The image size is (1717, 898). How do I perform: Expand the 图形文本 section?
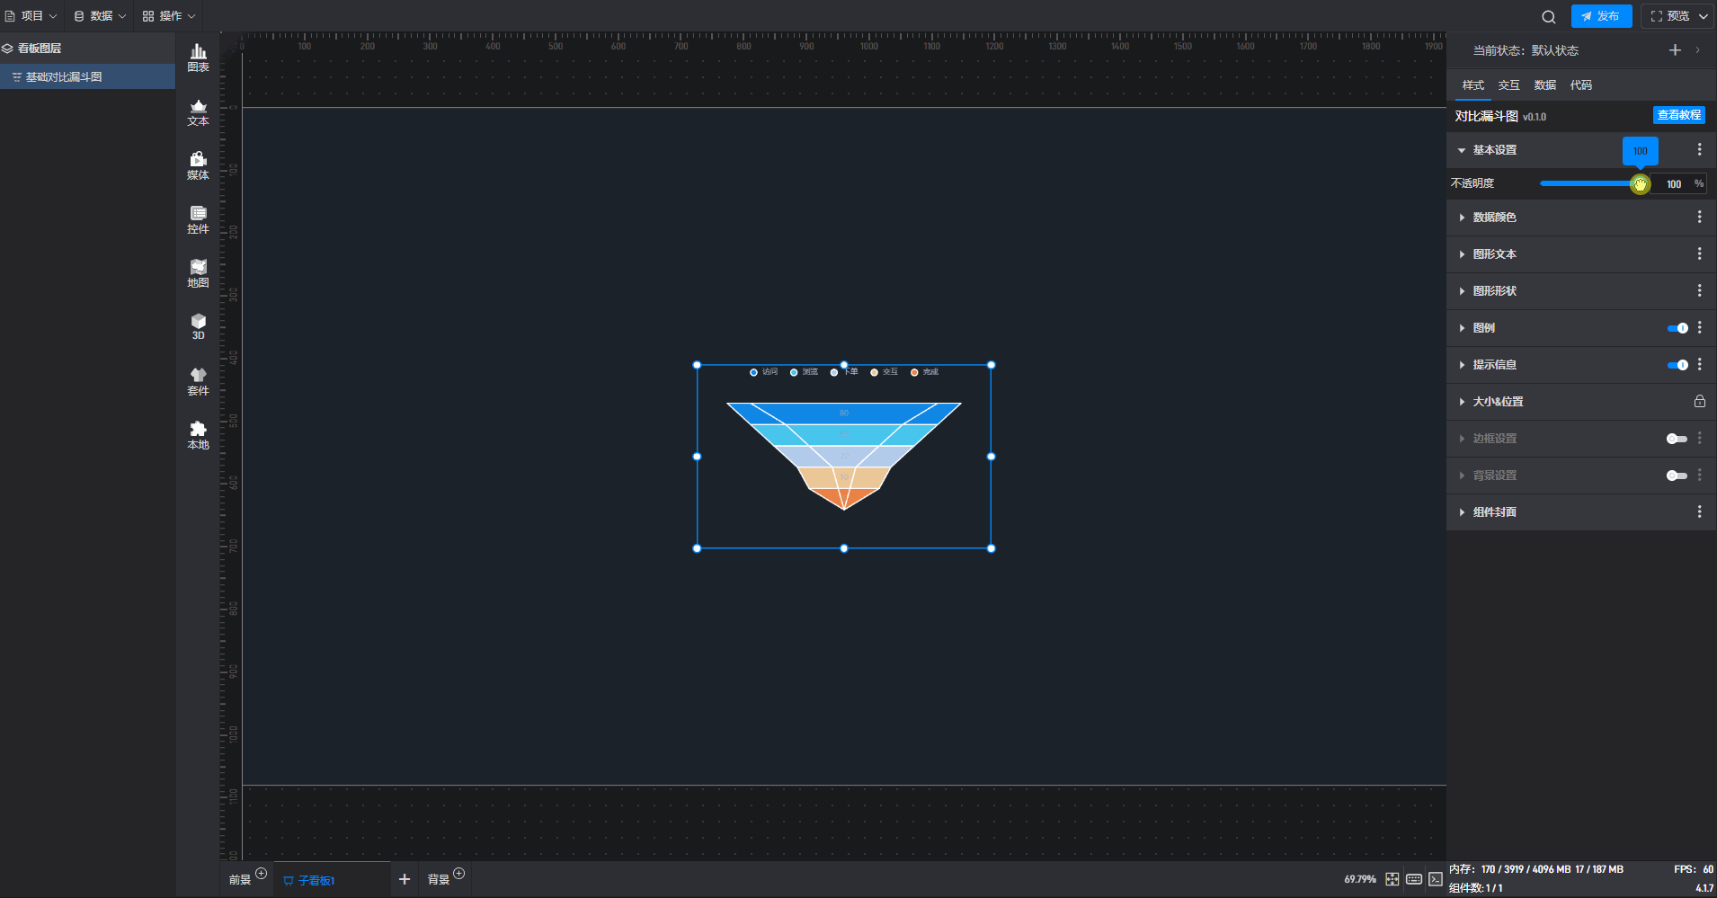[1494, 254]
